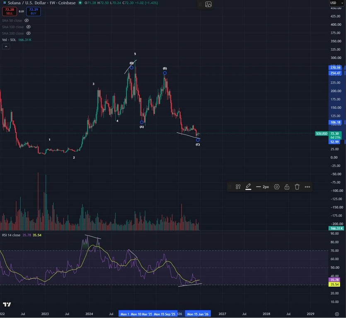Show the SMA 50 close indicator
Viewport: 346px width, 318px height.
coord(27,21)
